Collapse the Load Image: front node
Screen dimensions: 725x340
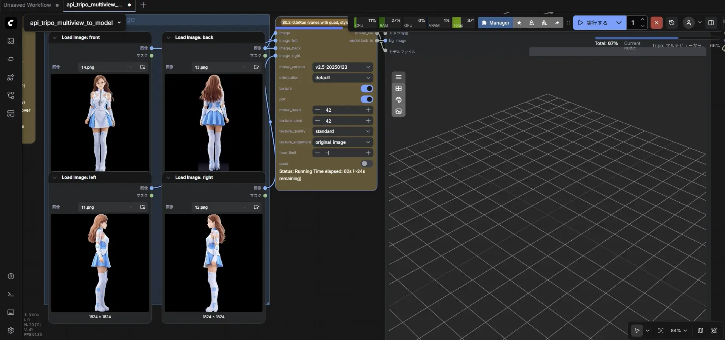click(x=55, y=37)
